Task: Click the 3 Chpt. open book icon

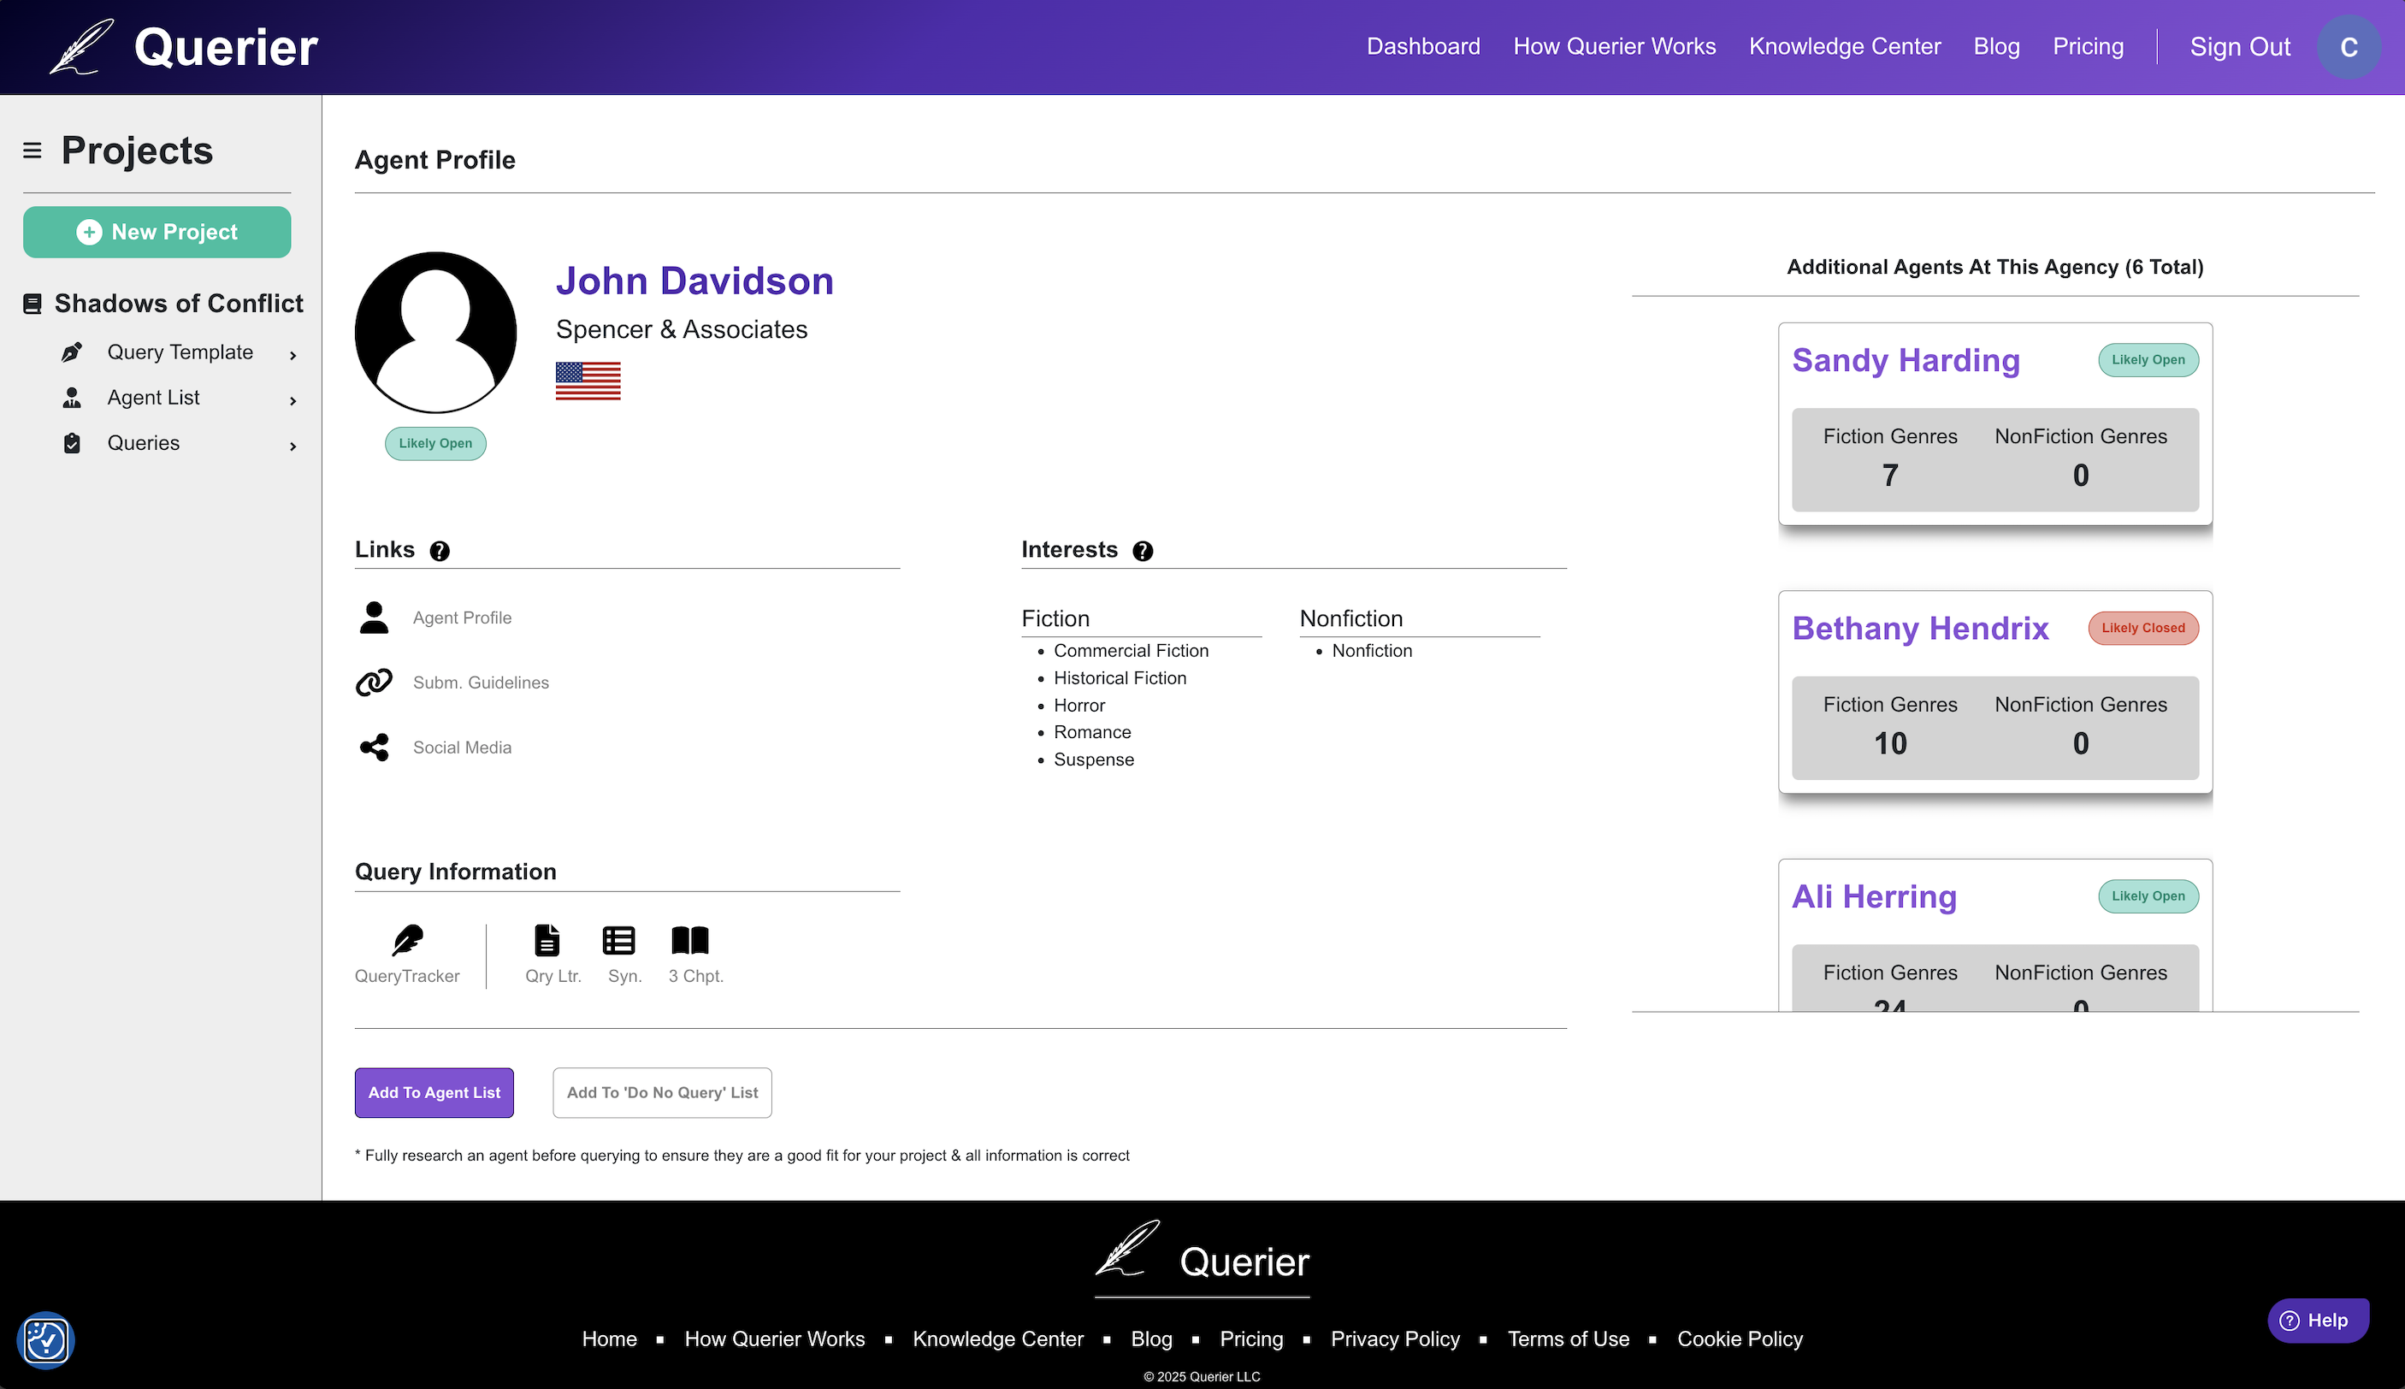Action: [x=689, y=941]
